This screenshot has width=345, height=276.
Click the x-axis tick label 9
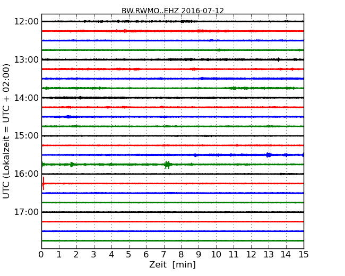[x=199, y=255]
